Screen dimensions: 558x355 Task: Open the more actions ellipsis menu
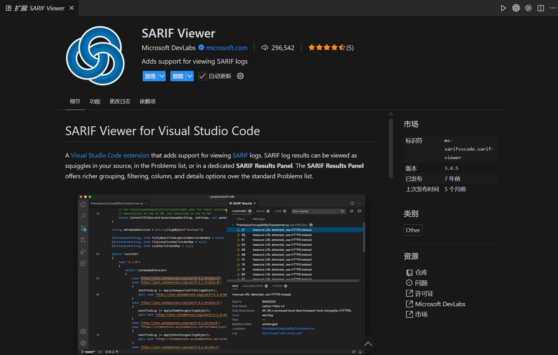tap(553, 8)
